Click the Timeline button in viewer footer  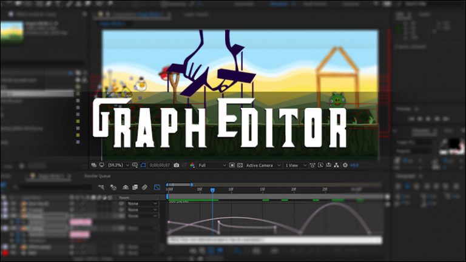tap(328, 165)
